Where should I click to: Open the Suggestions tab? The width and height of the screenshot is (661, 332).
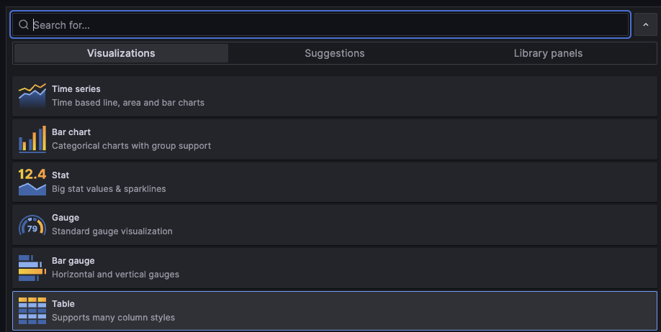coord(335,53)
